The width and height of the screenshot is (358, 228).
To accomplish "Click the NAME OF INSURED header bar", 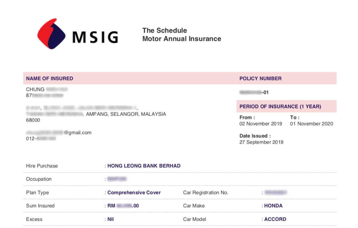I will (130, 78).
